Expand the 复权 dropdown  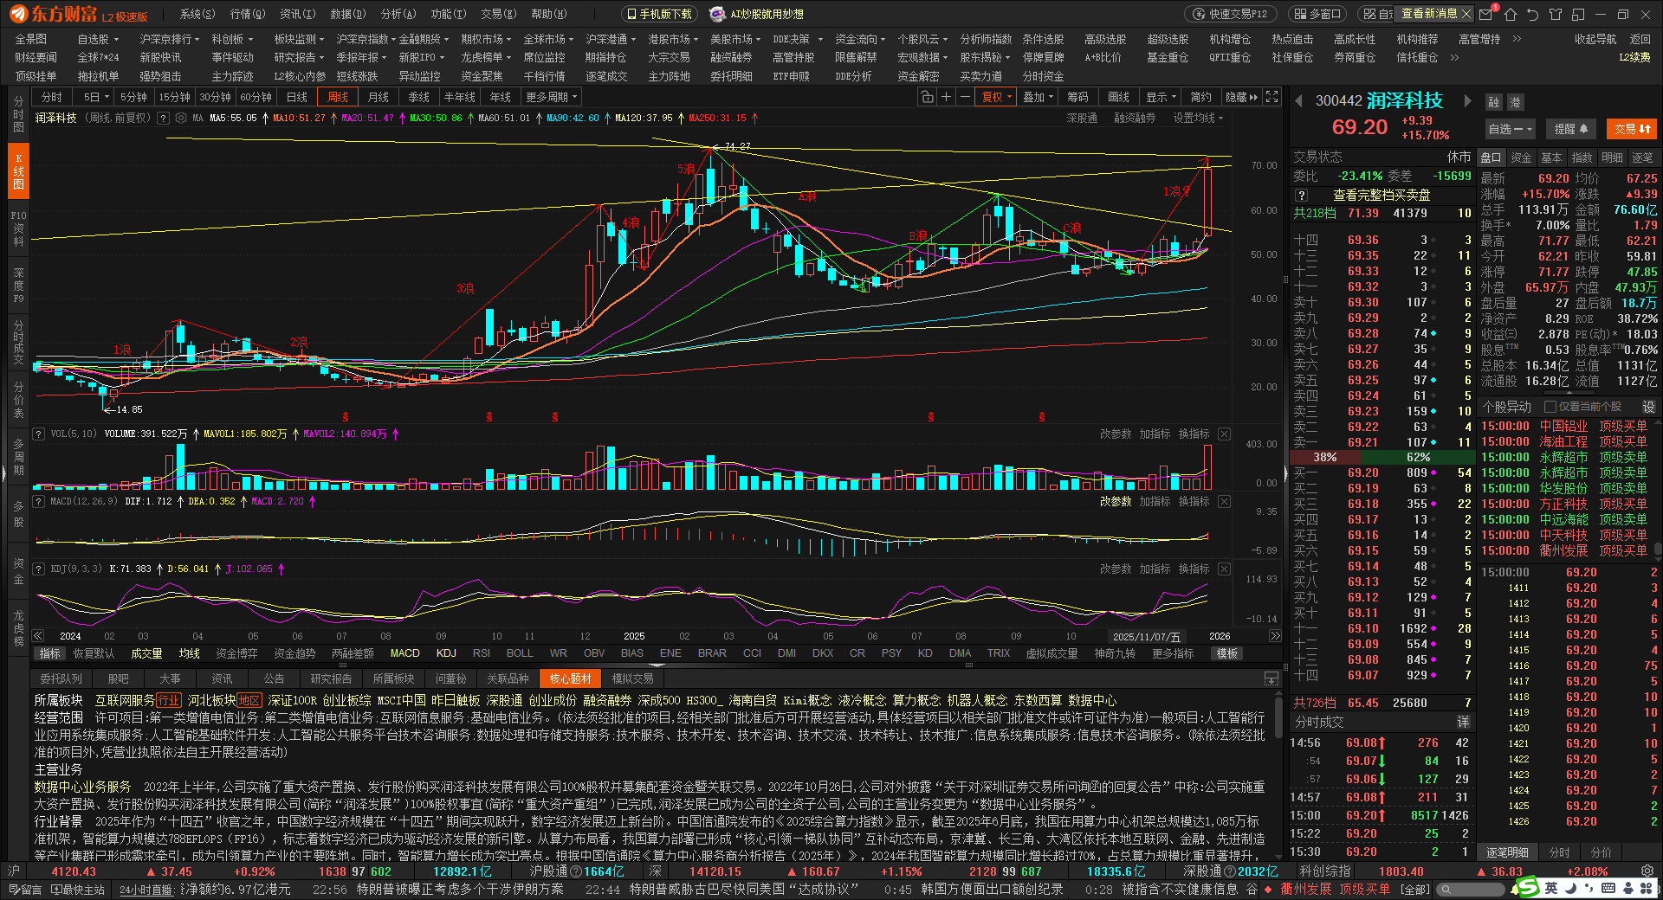[x=998, y=97]
